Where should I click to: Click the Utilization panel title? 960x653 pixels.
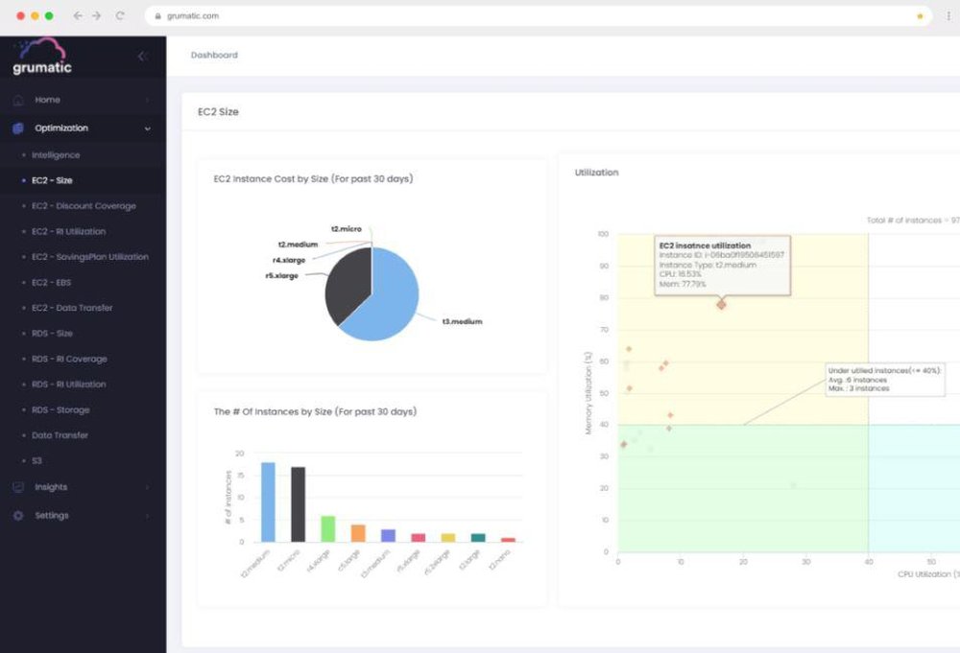point(596,173)
